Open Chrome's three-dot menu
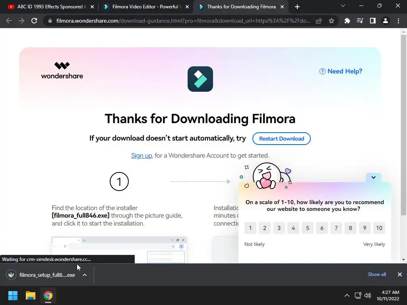The height and width of the screenshot is (305, 407). point(398,21)
